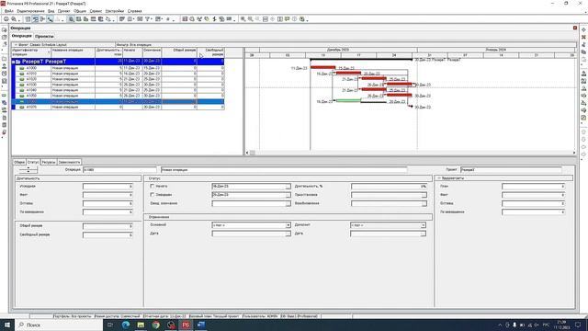Click the group and sort icon
The width and height of the screenshot is (588, 331).
(158, 19)
